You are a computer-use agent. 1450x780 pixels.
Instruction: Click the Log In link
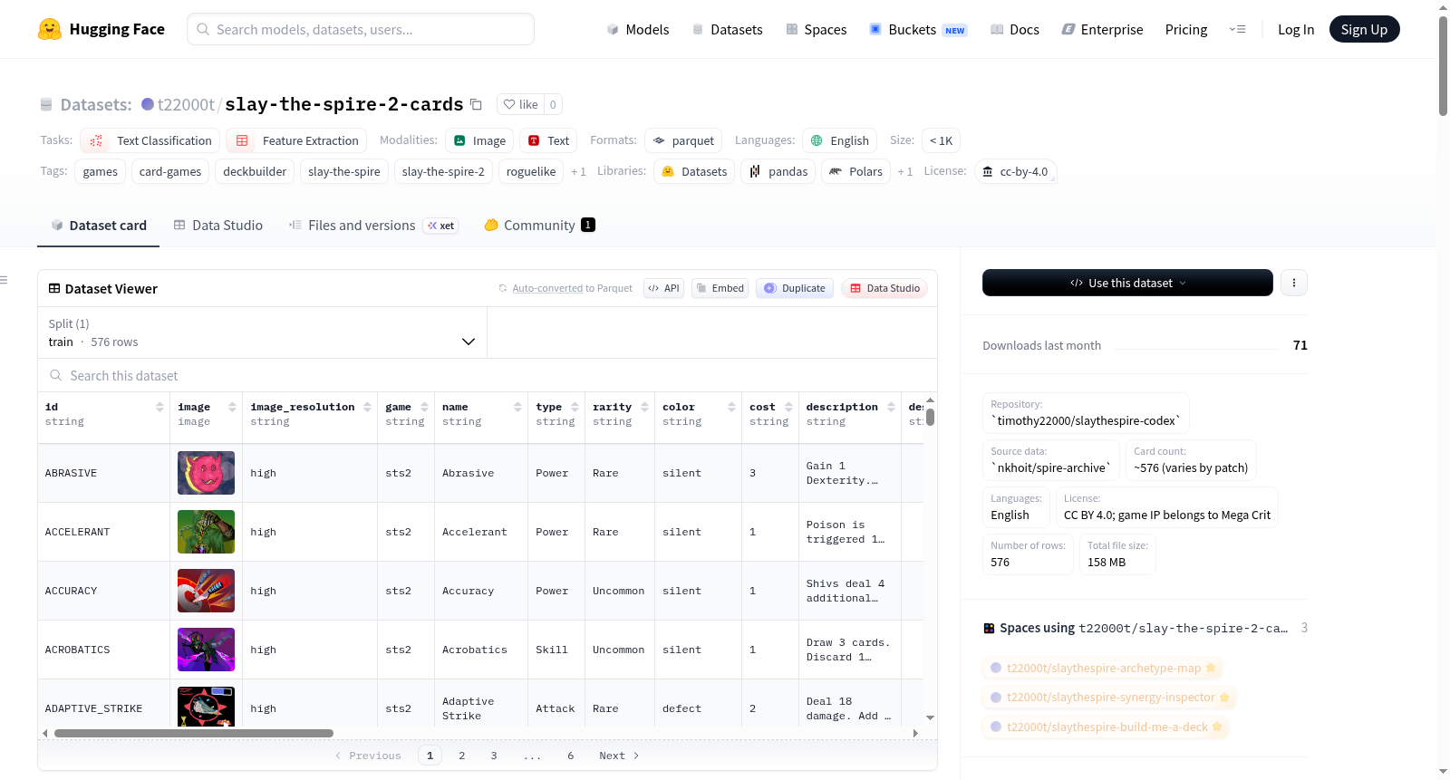coord(1295,29)
